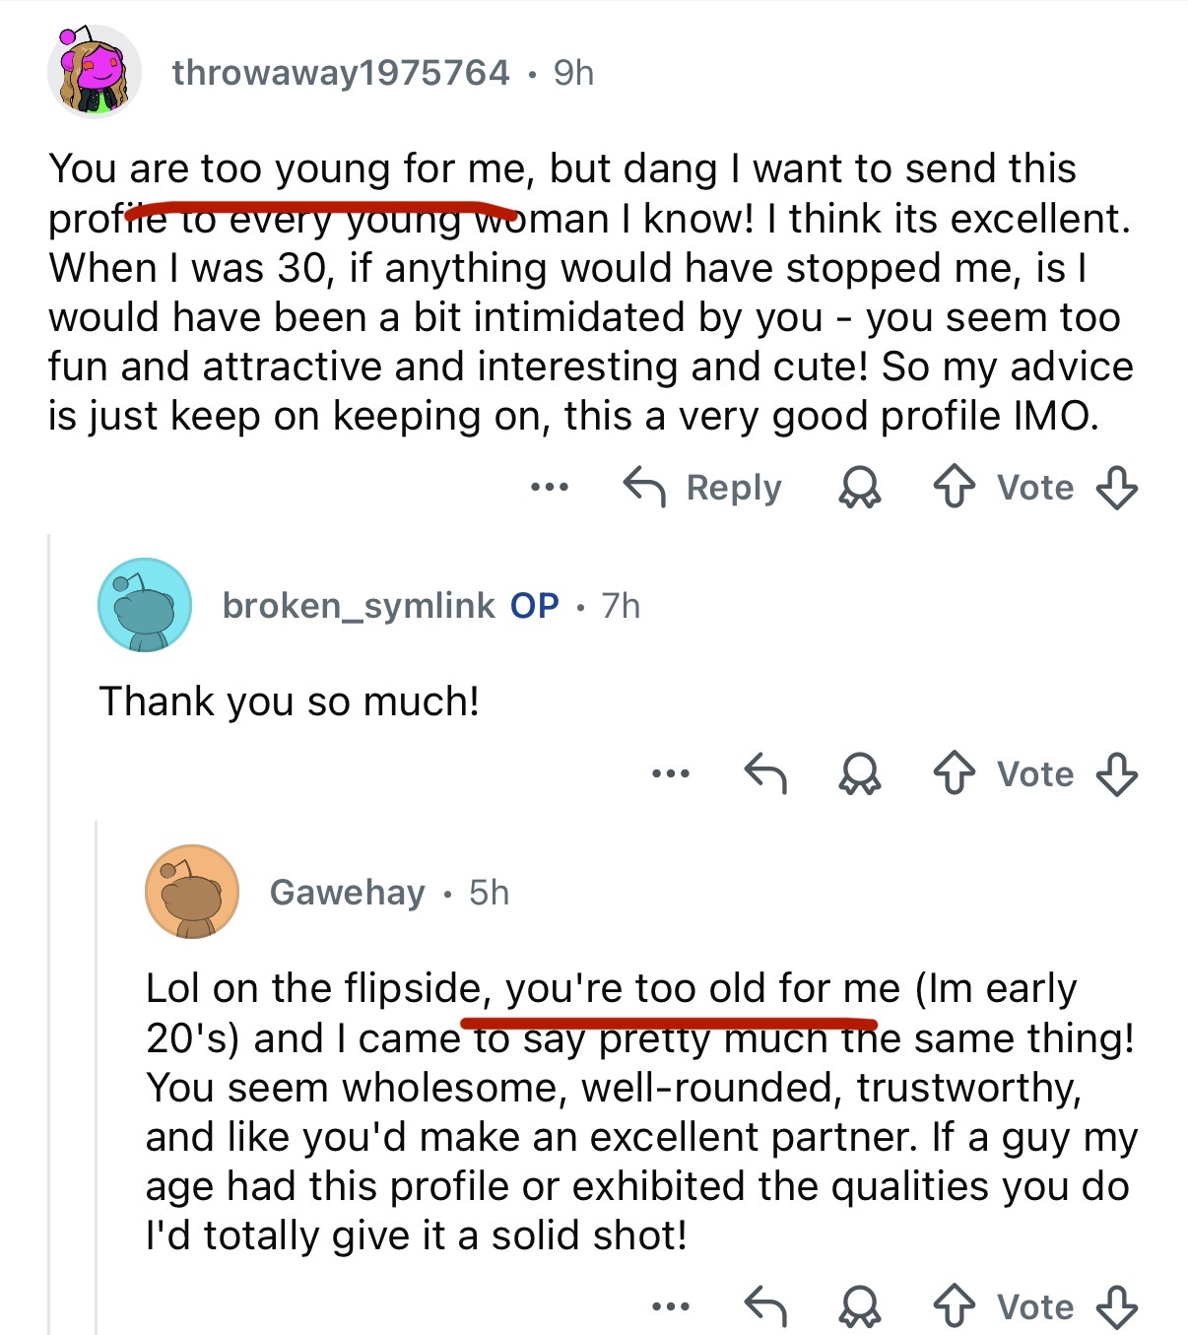Viewport: 1188px width, 1335px height.
Task: Tap throwaway1975764's pink avatar
Action: coord(94,71)
